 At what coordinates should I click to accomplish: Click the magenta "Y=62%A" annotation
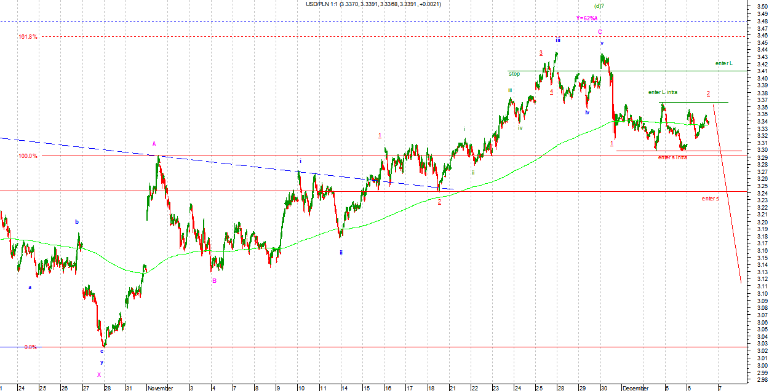pos(587,18)
